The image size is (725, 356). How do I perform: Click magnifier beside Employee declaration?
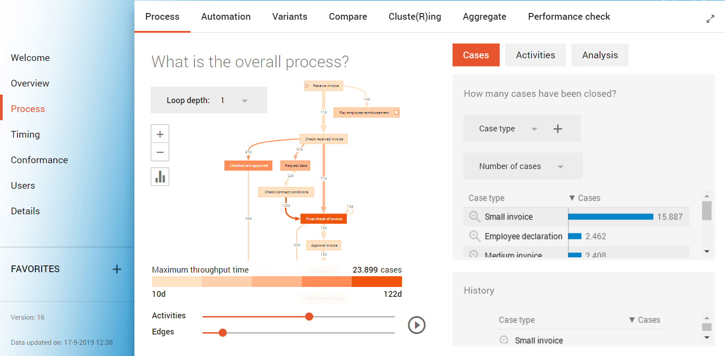[474, 236]
